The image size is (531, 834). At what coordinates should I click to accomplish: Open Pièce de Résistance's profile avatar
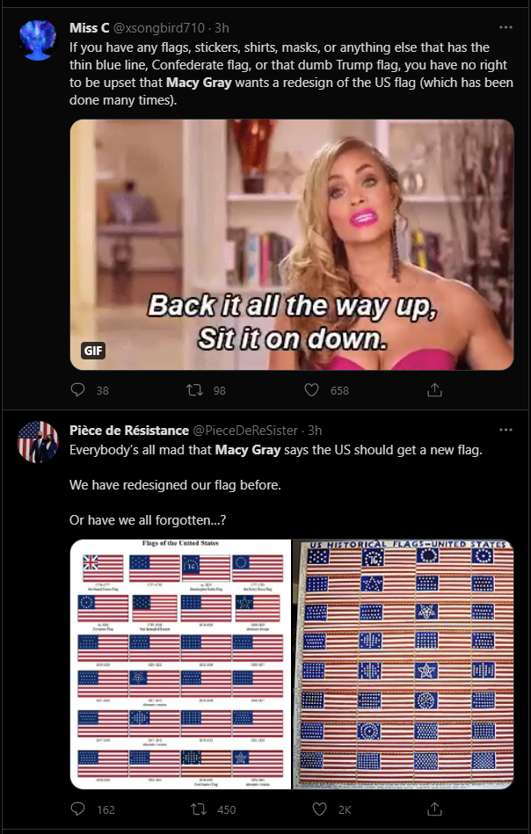pos(38,442)
